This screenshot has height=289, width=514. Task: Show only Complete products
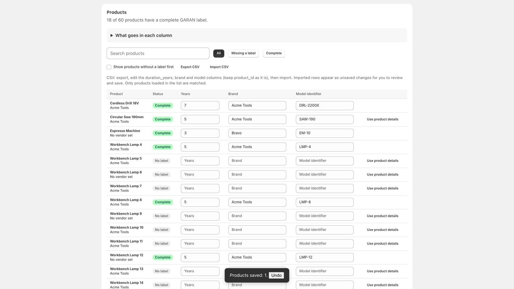click(x=274, y=53)
